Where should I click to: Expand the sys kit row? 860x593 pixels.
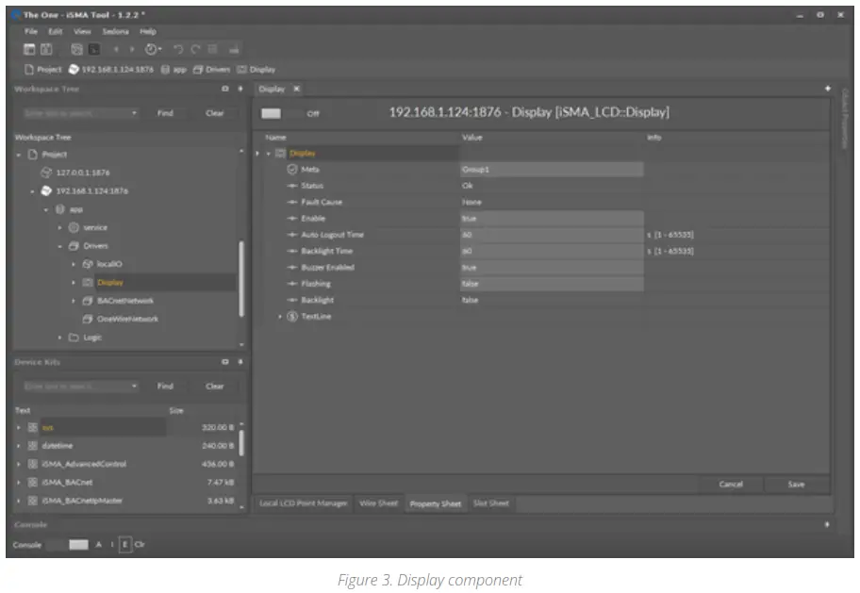pos(19,427)
